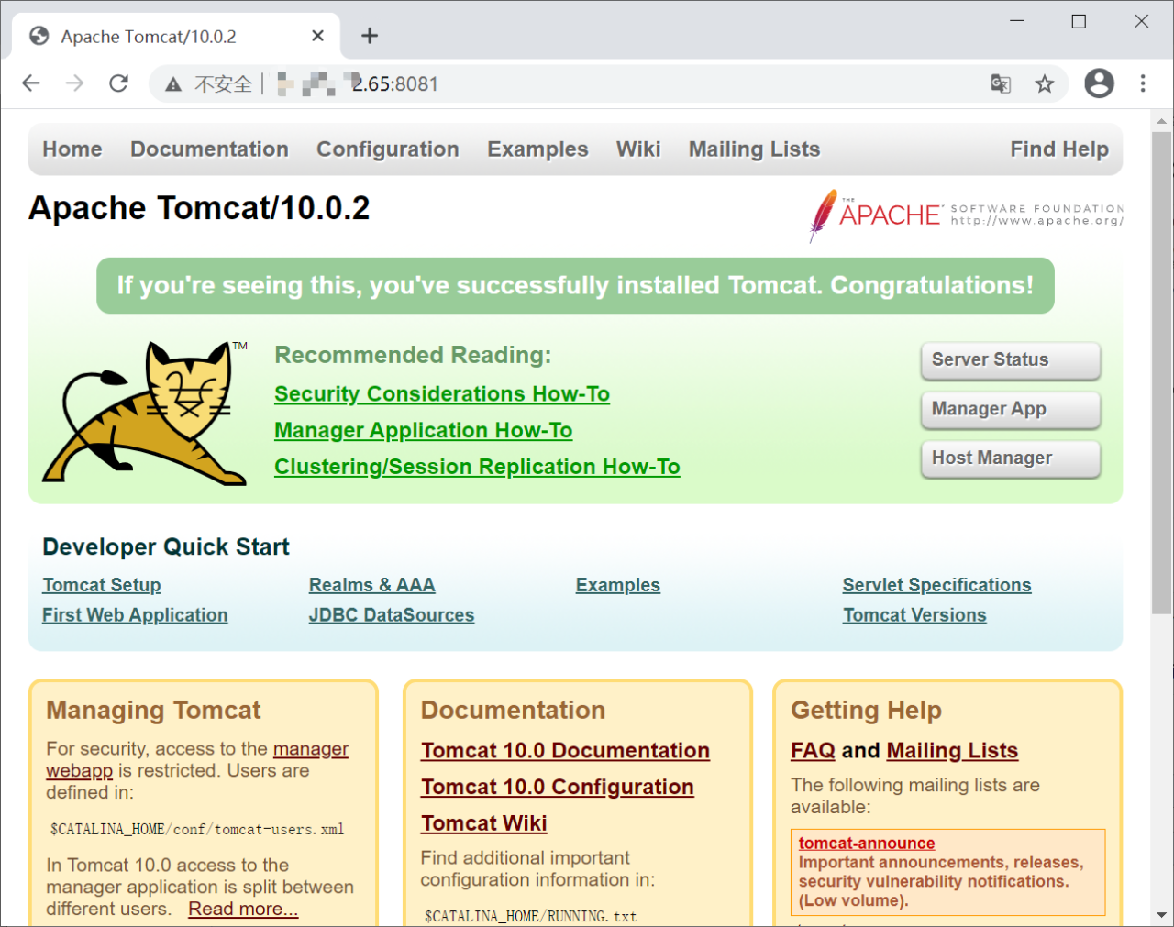Click Find Help in the navigation bar
The height and width of the screenshot is (927, 1174).
(x=1059, y=149)
